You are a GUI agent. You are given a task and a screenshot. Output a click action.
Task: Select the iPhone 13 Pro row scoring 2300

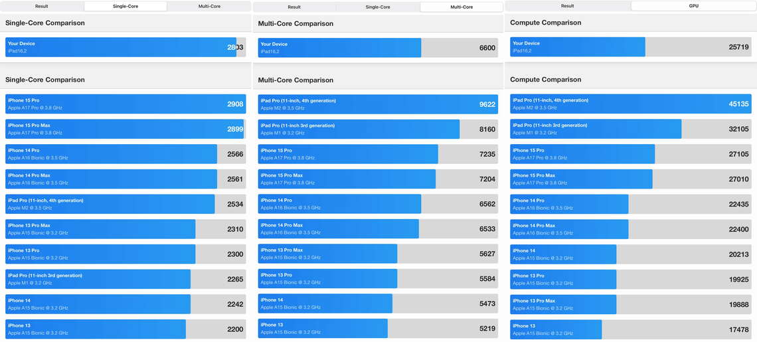tap(126, 254)
